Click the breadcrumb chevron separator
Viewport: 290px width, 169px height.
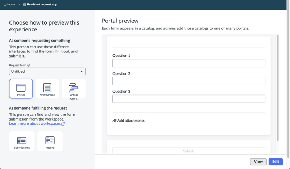[19, 4]
